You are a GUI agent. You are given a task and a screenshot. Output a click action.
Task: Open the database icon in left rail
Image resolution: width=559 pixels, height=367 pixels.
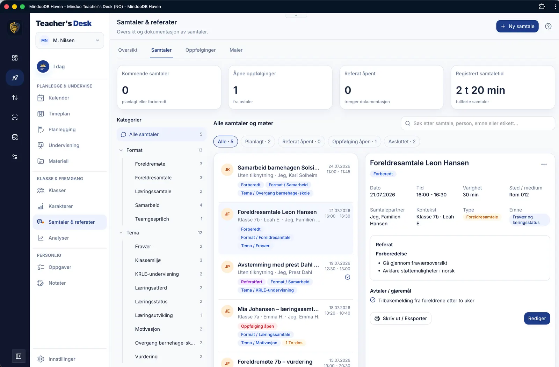15,137
